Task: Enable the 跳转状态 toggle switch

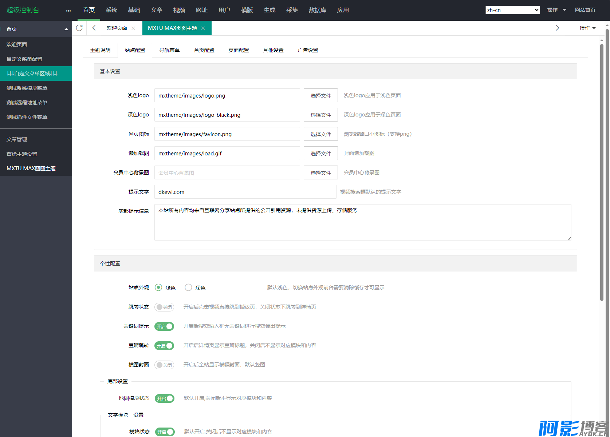Action: coord(164,307)
